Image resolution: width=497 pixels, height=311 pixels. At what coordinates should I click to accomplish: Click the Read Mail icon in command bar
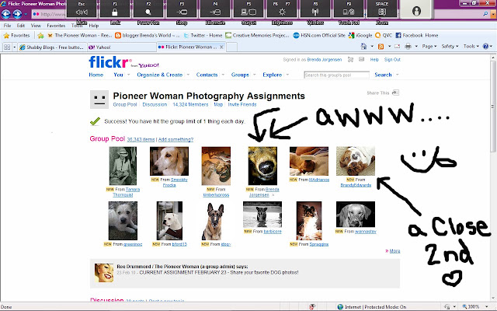397,47
